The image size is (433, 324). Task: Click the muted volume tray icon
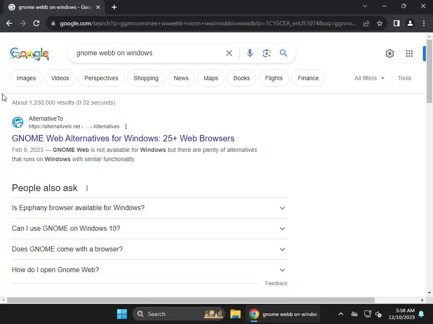(378, 314)
